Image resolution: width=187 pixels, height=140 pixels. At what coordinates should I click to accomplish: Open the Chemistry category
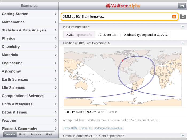(x=29, y=47)
